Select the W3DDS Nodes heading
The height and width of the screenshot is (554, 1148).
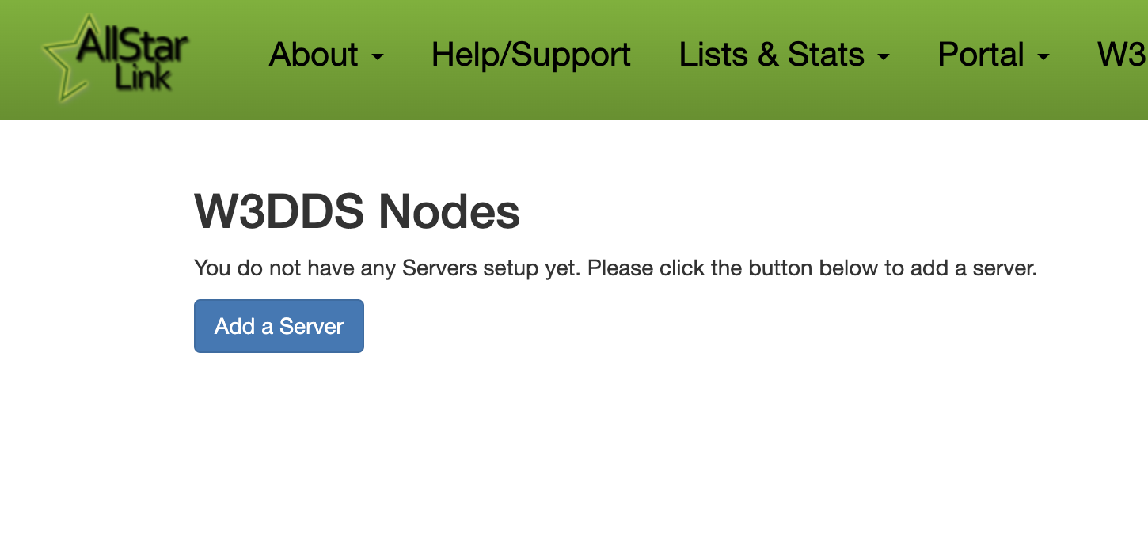tap(357, 212)
